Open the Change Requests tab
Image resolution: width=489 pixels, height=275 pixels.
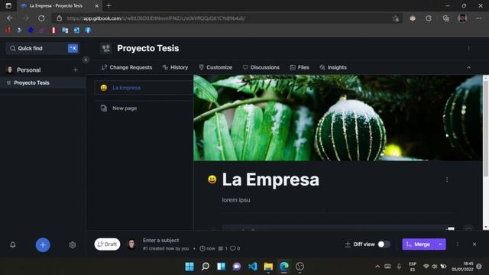pos(127,67)
